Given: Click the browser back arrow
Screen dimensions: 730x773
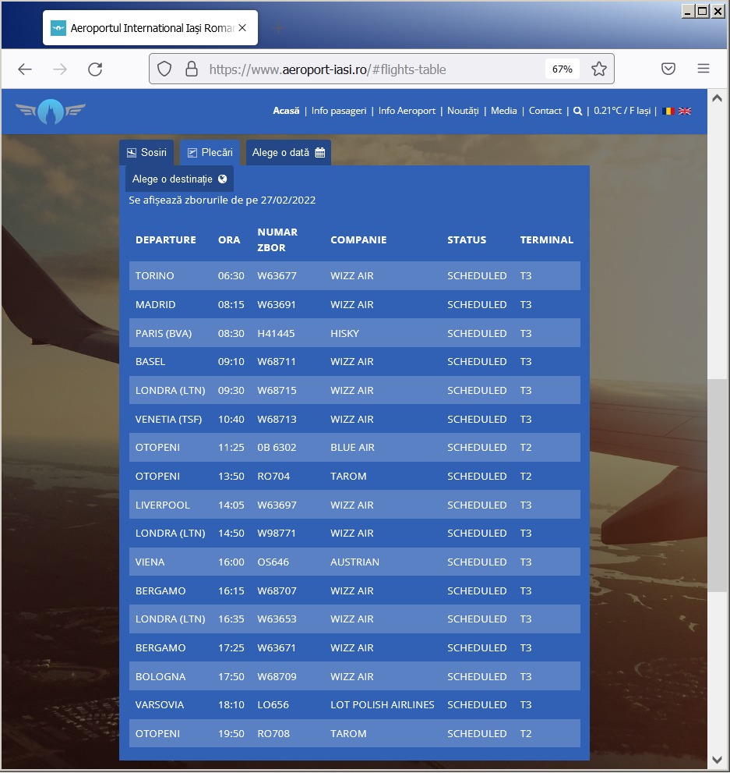Looking at the screenshot, I should pos(25,69).
